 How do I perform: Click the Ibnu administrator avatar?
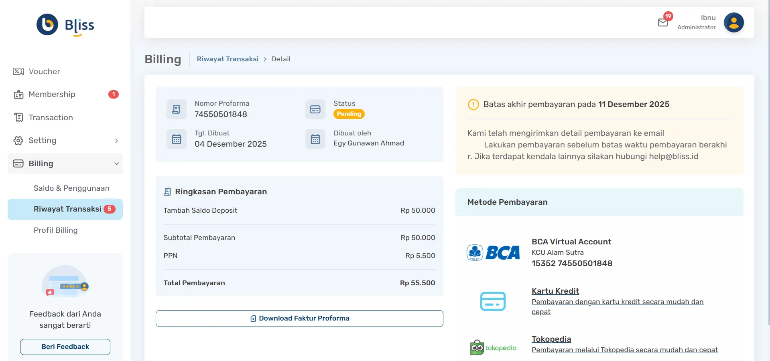tap(733, 22)
